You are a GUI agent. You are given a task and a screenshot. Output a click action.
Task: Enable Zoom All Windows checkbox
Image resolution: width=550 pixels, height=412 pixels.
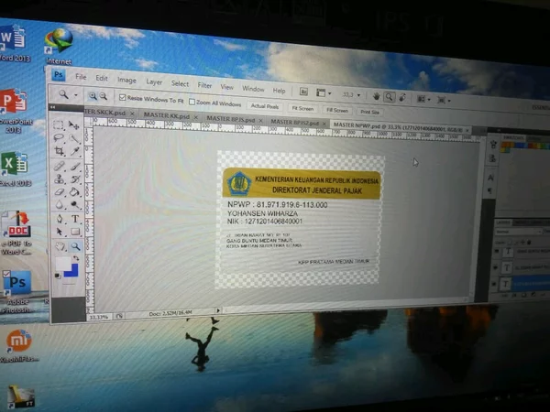pos(192,102)
